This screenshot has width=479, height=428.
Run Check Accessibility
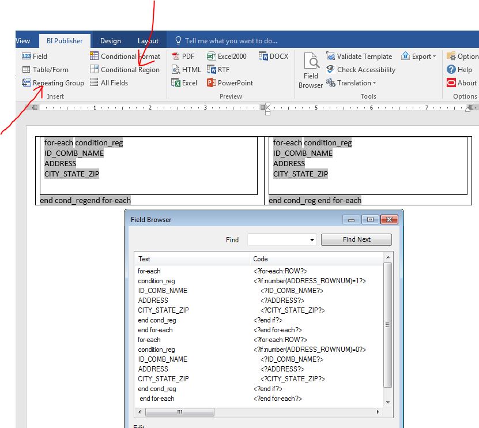point(360,70)
